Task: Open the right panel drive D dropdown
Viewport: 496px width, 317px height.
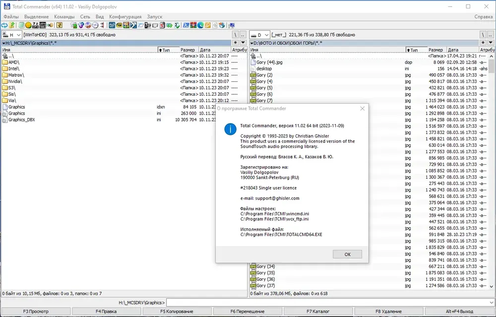Action: [x=260, y=35]
